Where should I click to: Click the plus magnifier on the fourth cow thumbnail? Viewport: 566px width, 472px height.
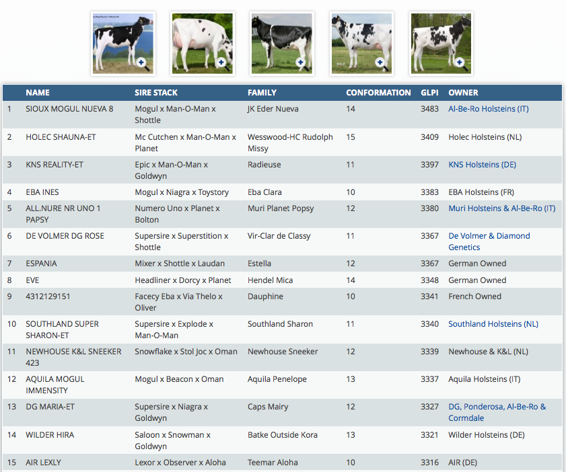pyautogui.click(x=380, y=63)
